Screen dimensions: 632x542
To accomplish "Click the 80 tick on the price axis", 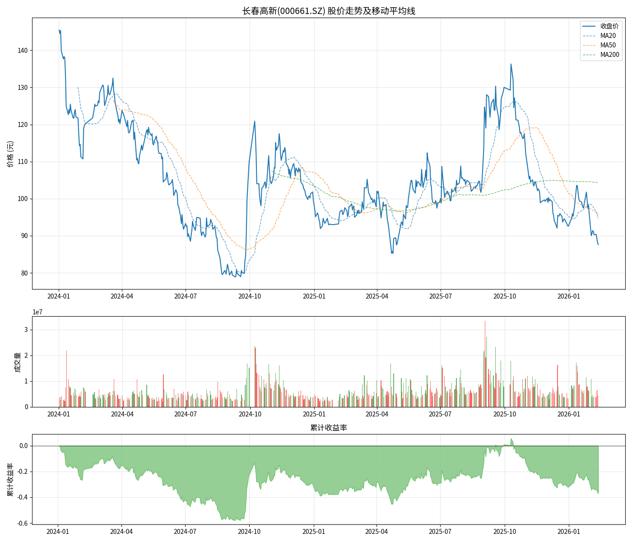I will tap(24, 273).
